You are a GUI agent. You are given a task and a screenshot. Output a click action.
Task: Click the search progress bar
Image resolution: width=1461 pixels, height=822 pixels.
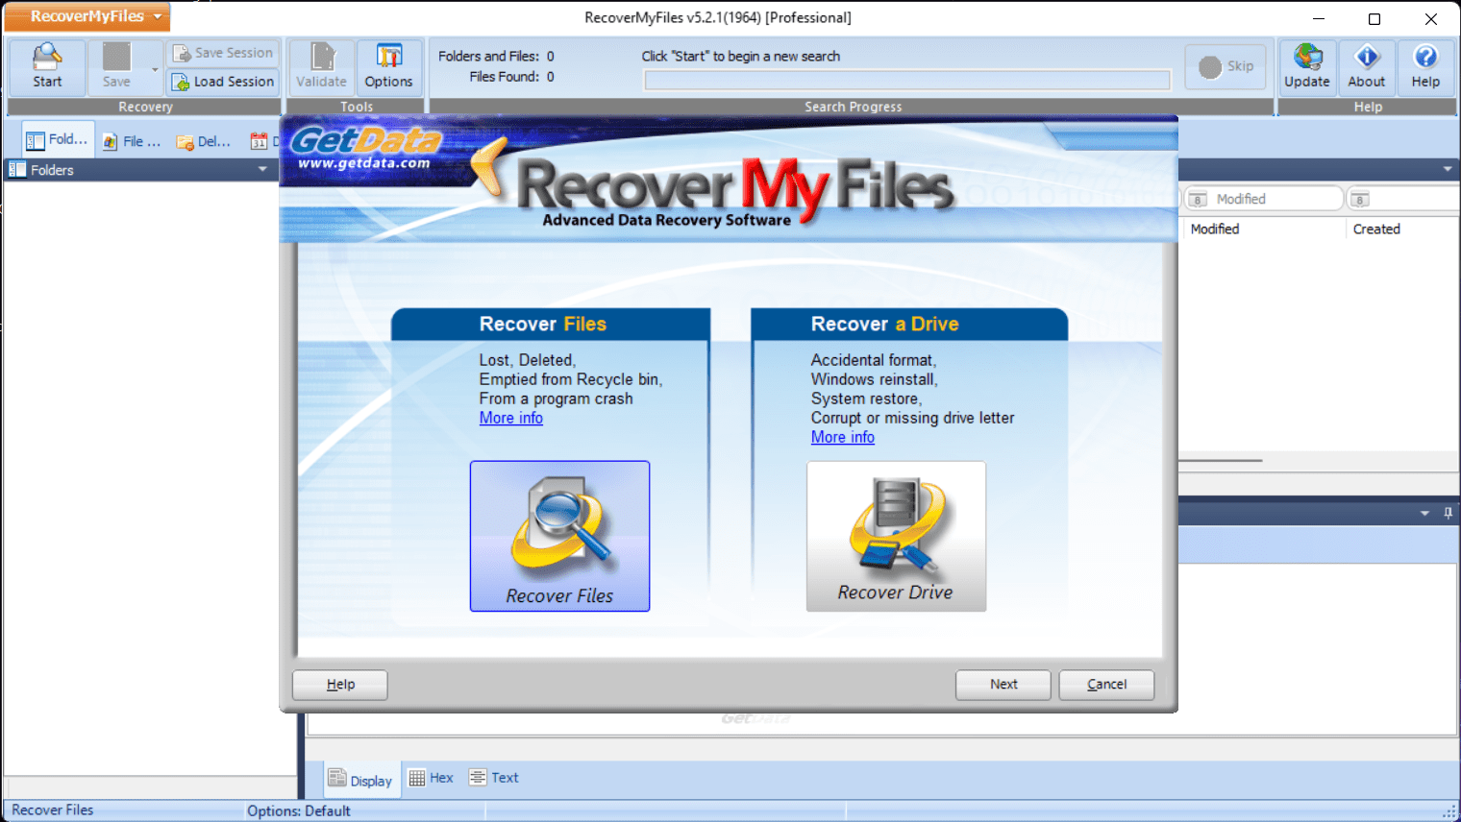[907, 80]
